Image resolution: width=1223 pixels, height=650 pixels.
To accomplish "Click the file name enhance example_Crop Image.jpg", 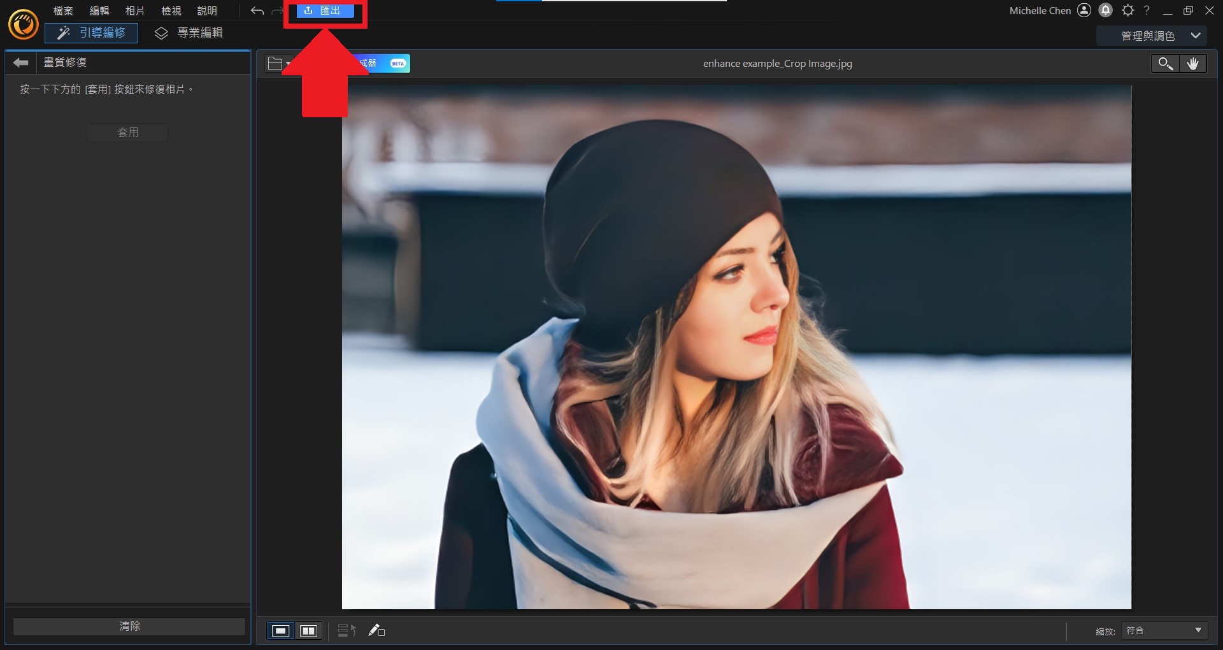I will [x=777, y=64].
